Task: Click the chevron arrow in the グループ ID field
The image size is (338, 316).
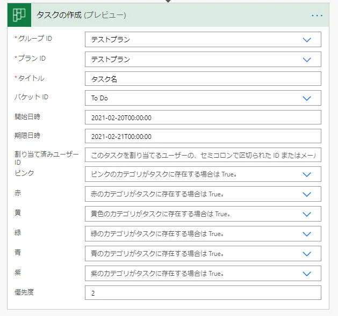Action: [x=307, y=40]
